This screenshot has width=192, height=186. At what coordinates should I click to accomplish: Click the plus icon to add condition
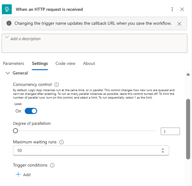tap(18, 175)
